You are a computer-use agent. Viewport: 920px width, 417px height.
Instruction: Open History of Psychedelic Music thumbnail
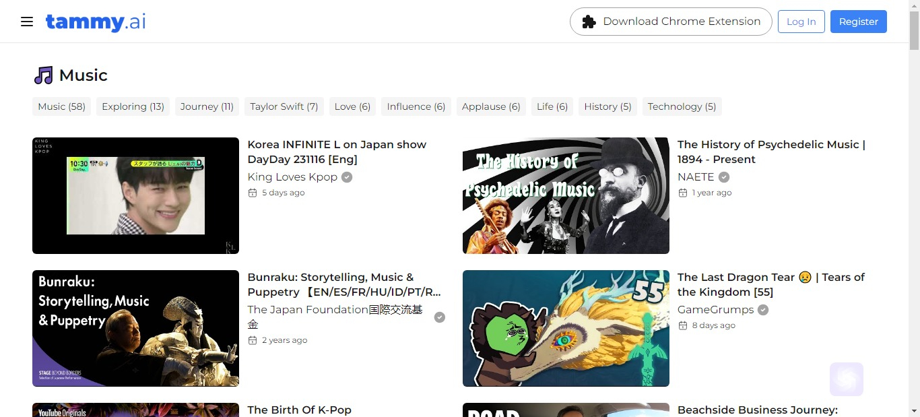[566, 195]
